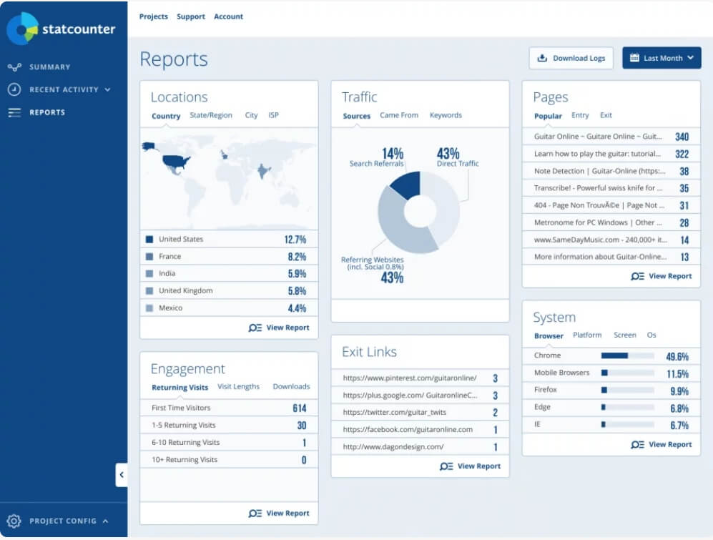Expand the Recent Activity submenu chevron
713x540 pixels.
pyautogui.click(x=107, y=89)
